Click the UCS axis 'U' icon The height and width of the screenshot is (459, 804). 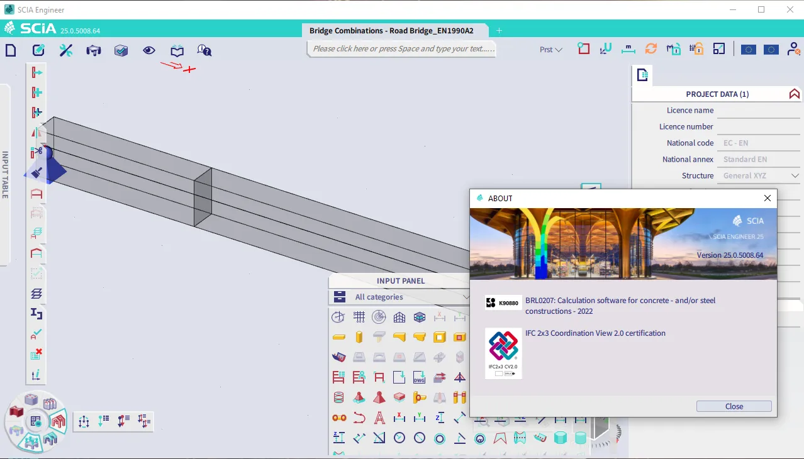pyautogui.click(x=605, y=49)
